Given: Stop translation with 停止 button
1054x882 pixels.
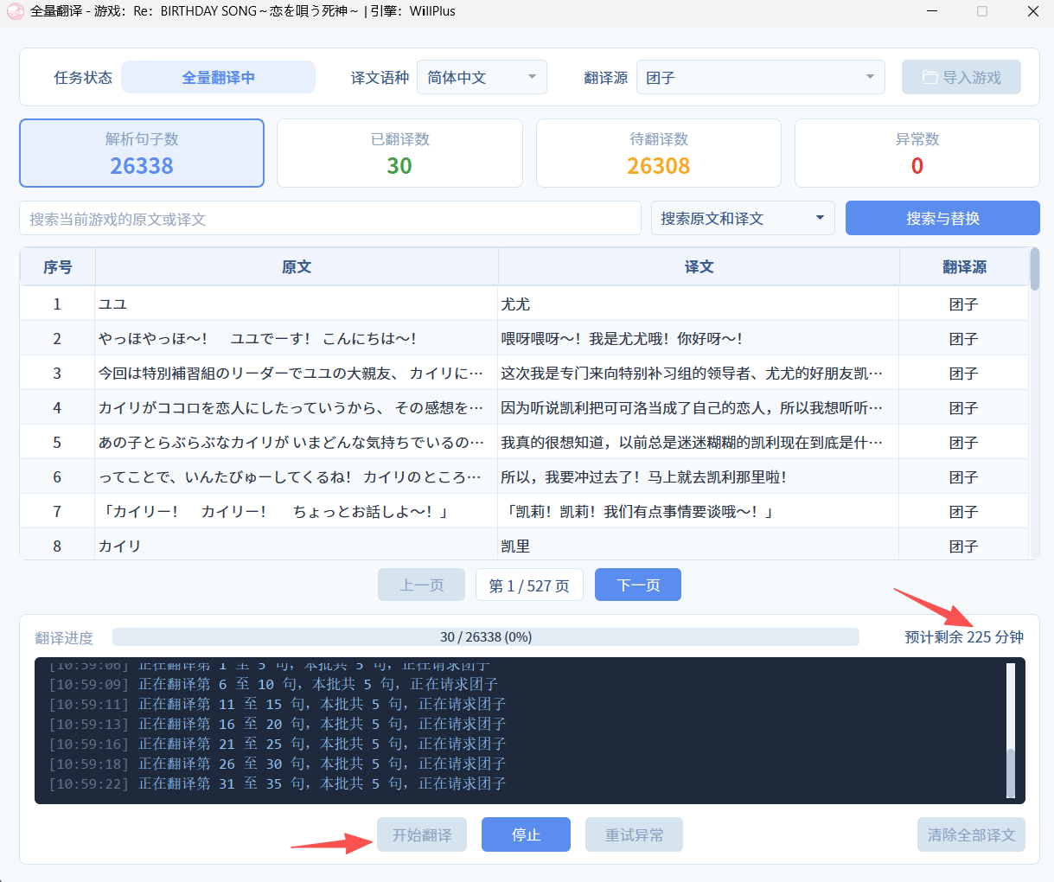Looking at the screenshot, I should (526, 834).
